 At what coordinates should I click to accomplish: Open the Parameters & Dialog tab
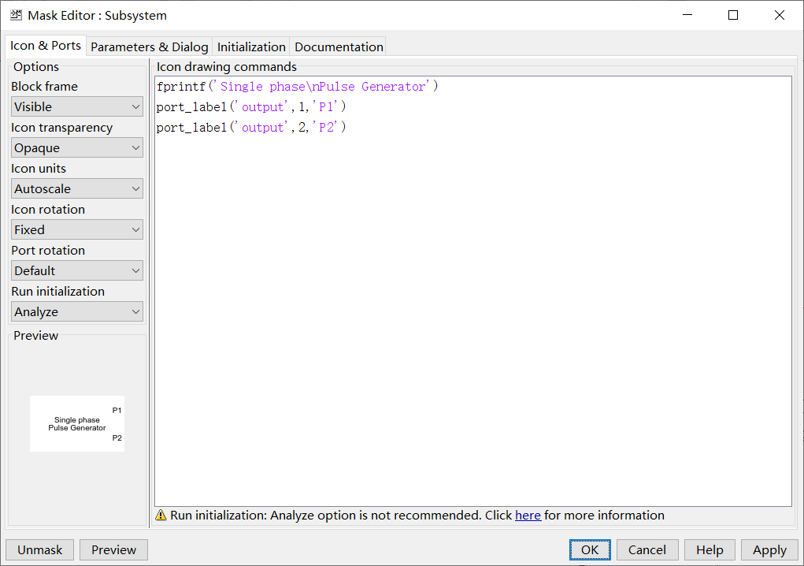(x=149, y=47)
